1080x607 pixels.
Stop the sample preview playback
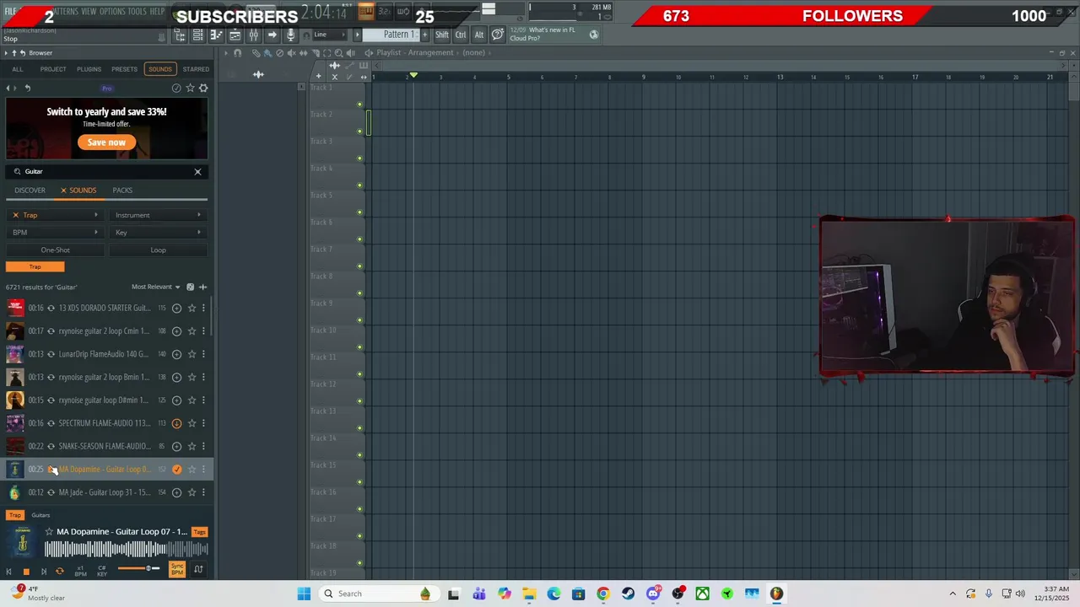[26, 572]
